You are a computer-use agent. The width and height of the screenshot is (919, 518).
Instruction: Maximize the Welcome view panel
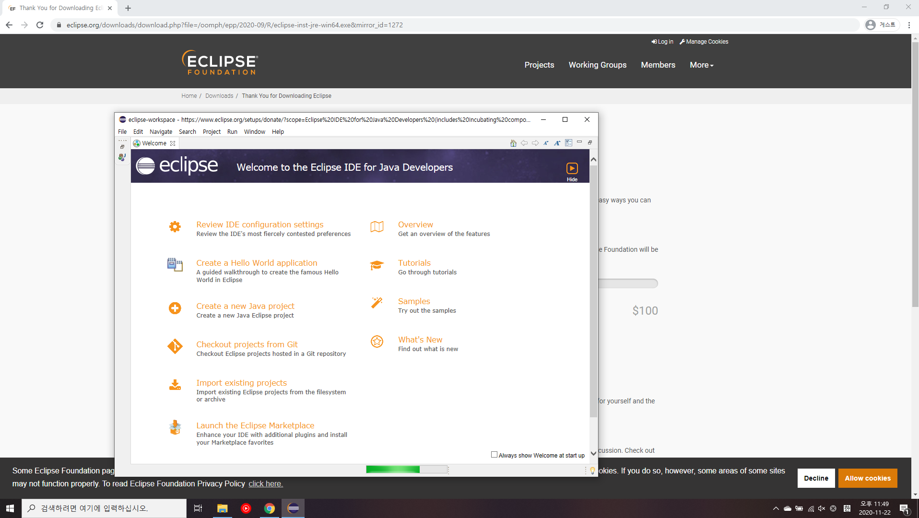pos(590,142)
